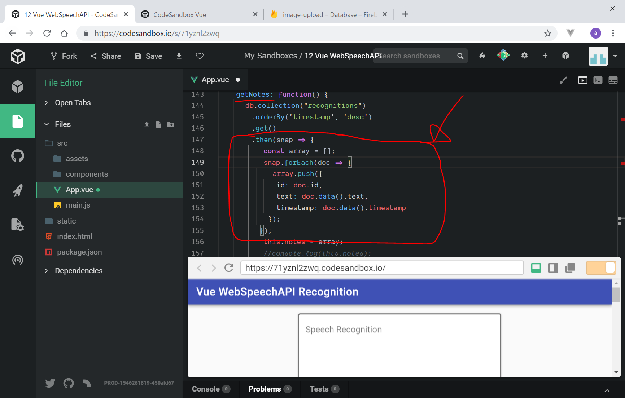Open the static folder

point(109,221)
